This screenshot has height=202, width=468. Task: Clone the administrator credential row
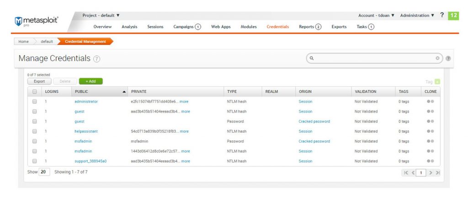pos(430,101)
